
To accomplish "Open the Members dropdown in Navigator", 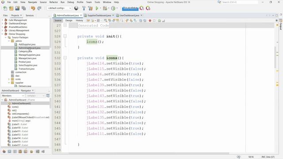I will point(13,95).
